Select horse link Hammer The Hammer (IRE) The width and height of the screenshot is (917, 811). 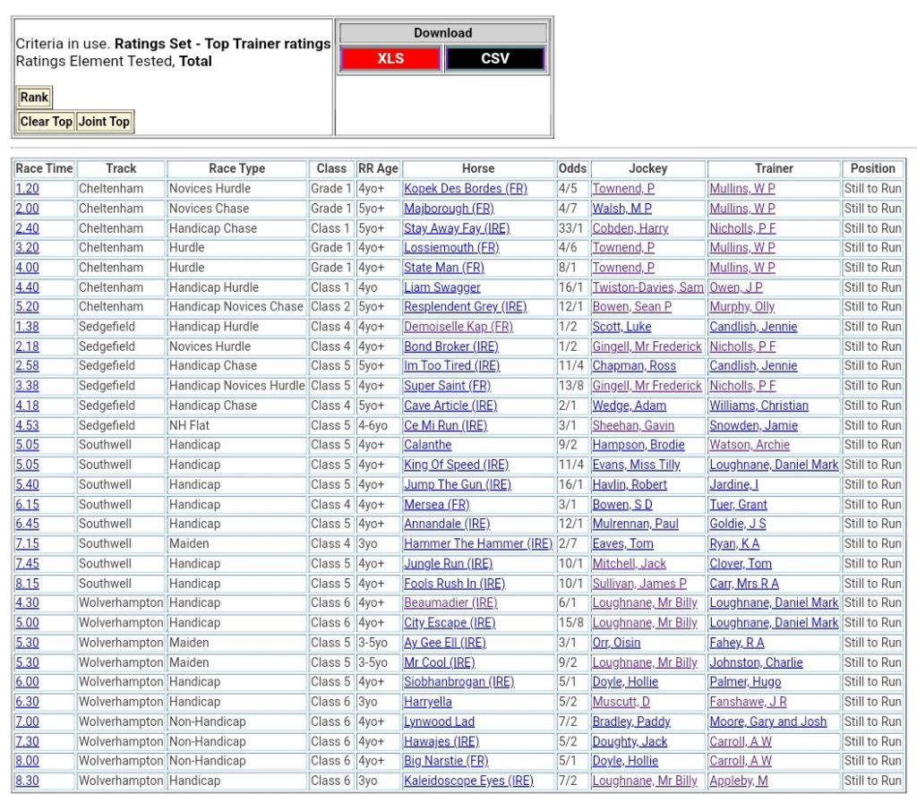tap(477, 544)
